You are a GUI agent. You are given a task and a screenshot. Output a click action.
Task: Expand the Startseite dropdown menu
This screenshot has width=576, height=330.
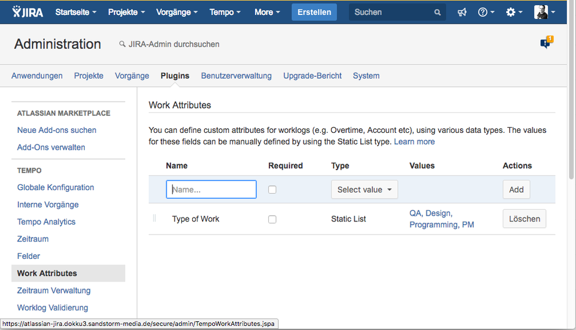(76, 12)
